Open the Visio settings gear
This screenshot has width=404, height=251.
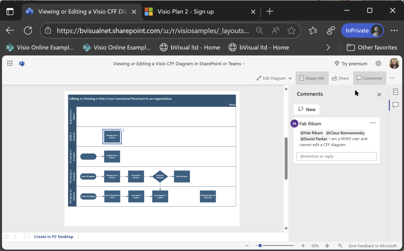tap(378, 63)
